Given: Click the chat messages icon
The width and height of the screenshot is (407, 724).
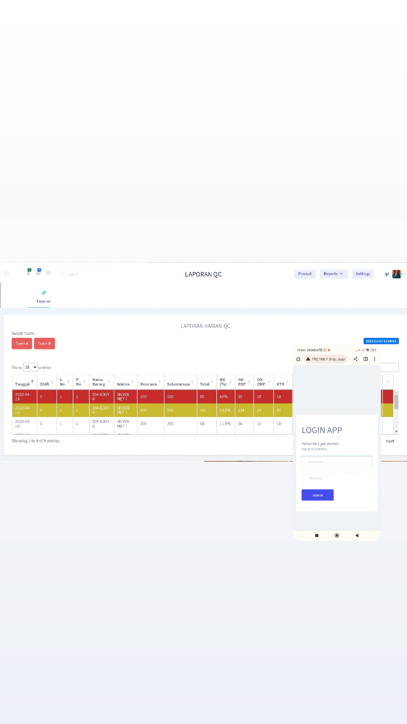Looking at the screenshot, I should pos(48,273).
